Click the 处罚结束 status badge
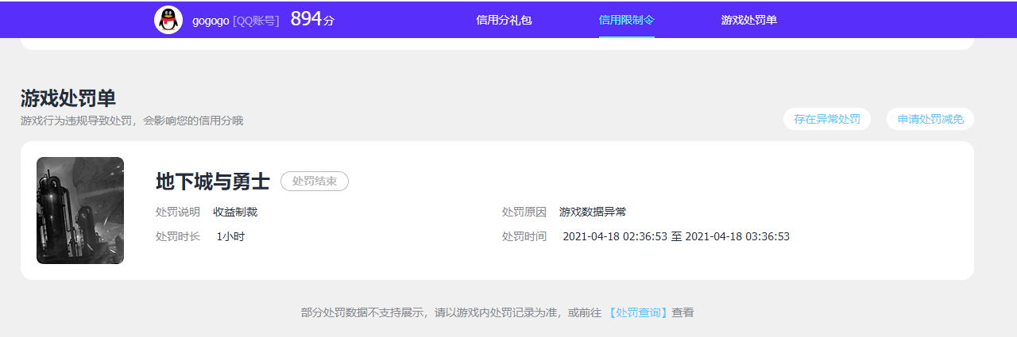 [315, 182]
